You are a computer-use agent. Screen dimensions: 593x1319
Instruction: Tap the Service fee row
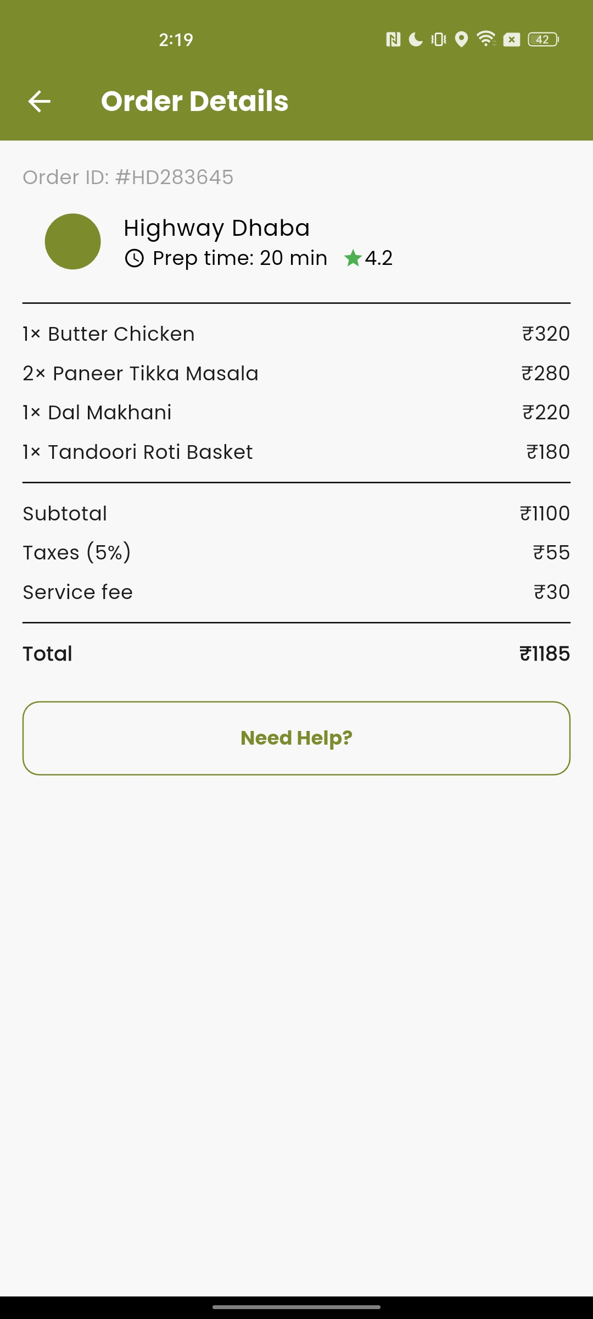point(296,592)
